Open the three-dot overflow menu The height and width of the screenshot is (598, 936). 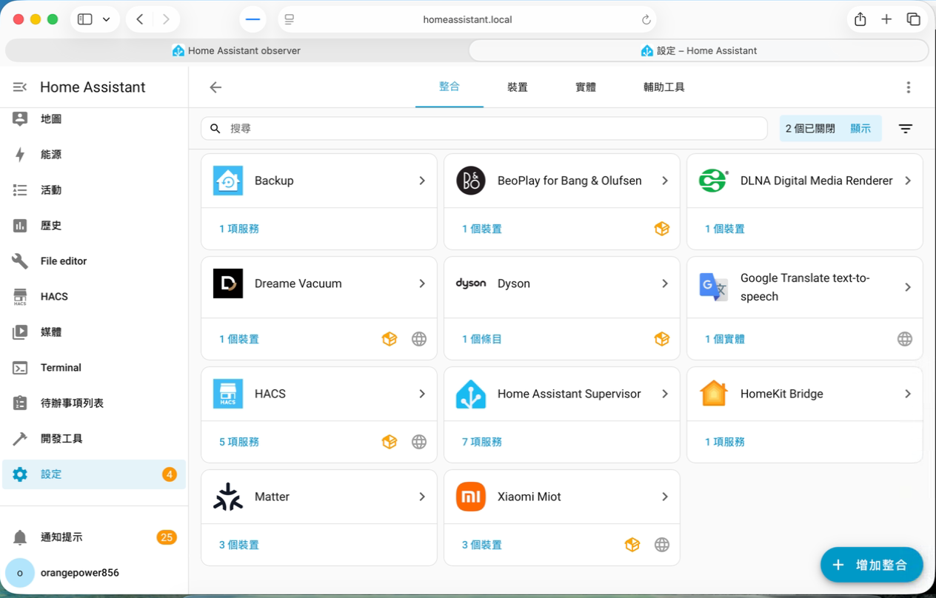click(x=908, y=87)
